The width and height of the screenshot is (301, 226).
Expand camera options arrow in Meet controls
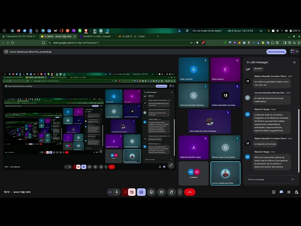click(x=125, y=192)
